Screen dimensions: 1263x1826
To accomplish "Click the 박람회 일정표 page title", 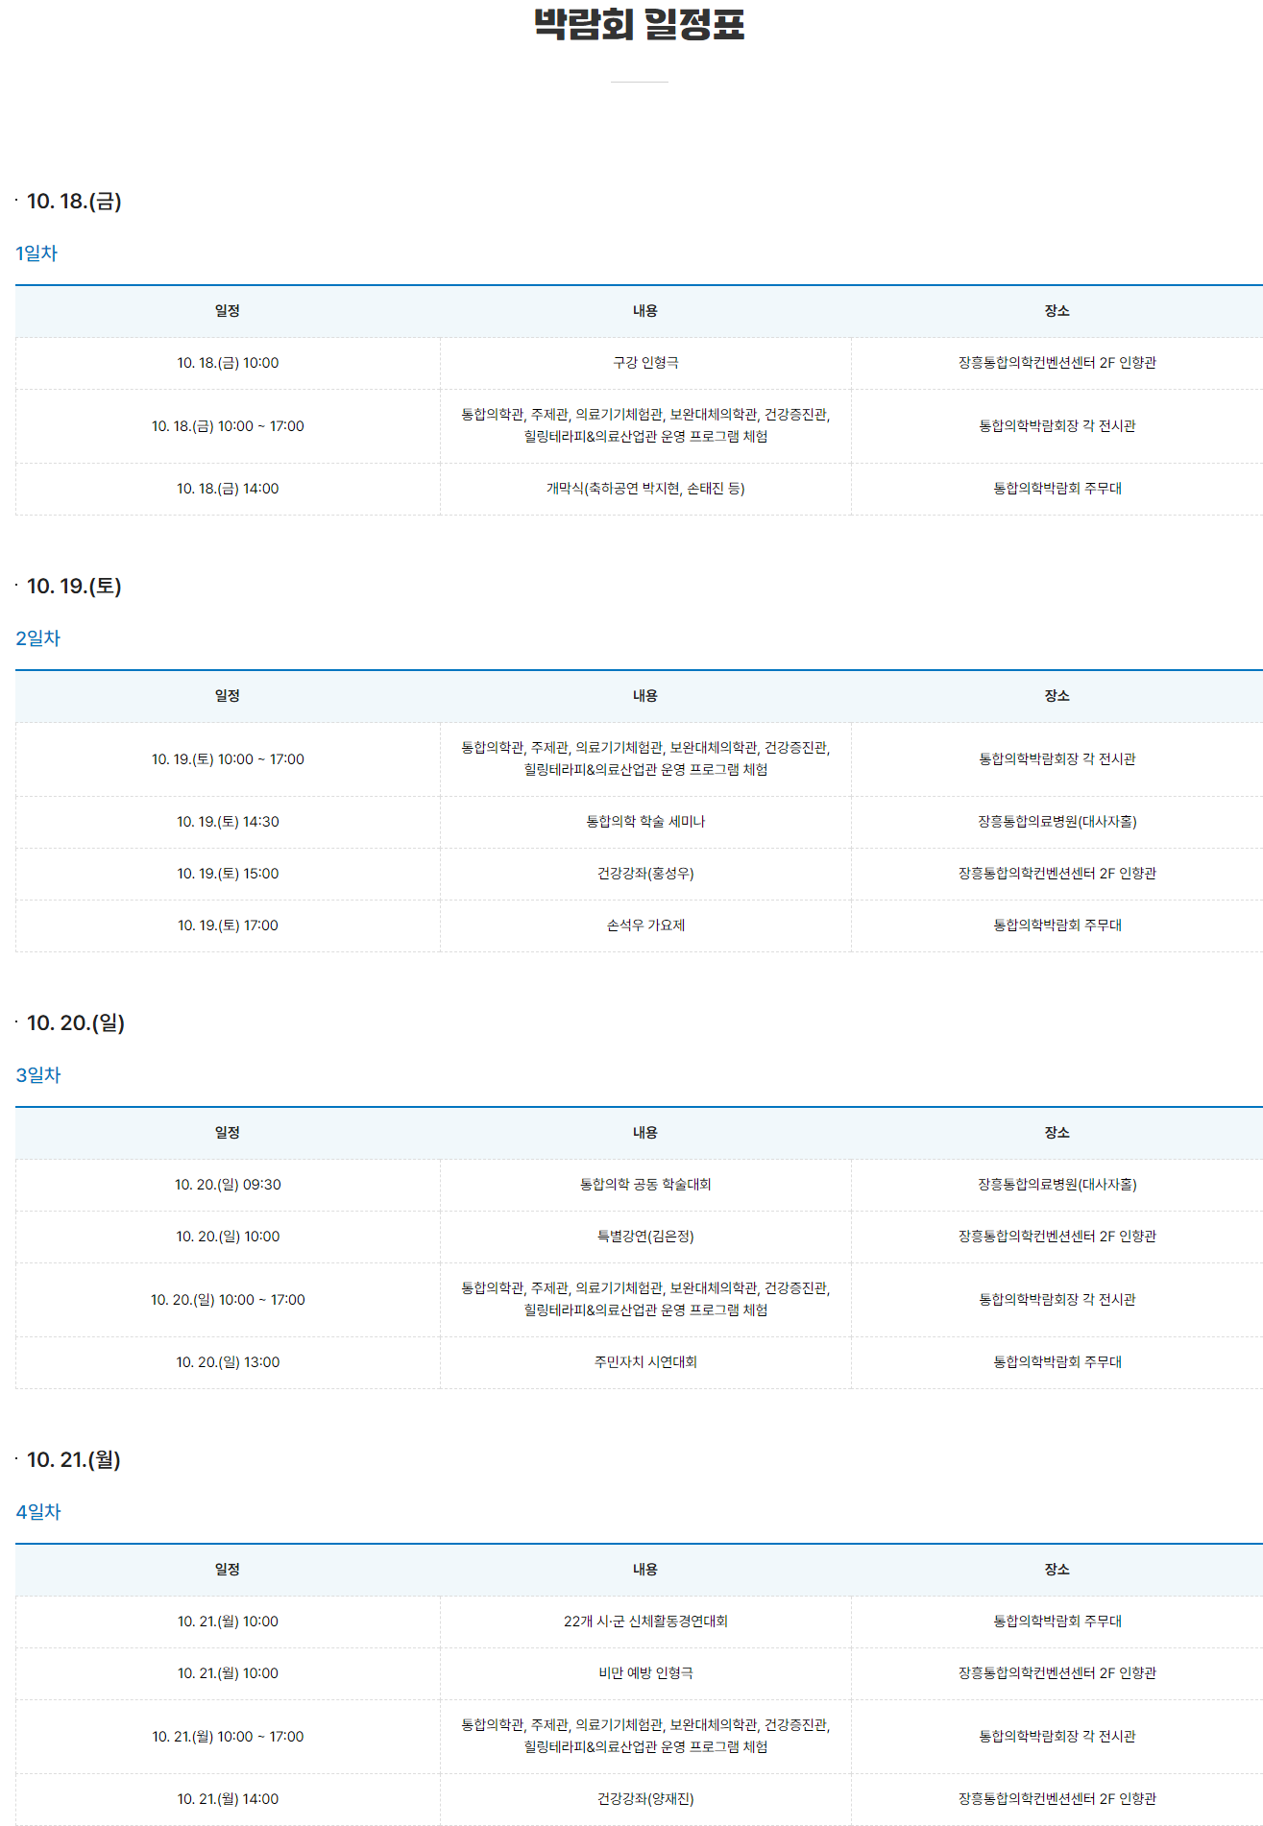I will point(639,24).
